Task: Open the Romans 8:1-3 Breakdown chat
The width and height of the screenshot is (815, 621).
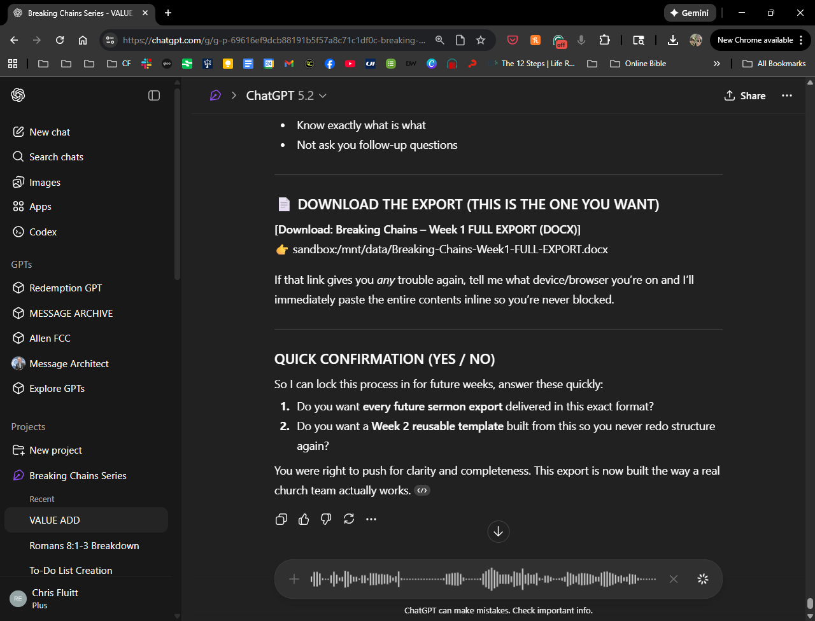Action: point(84,546)
